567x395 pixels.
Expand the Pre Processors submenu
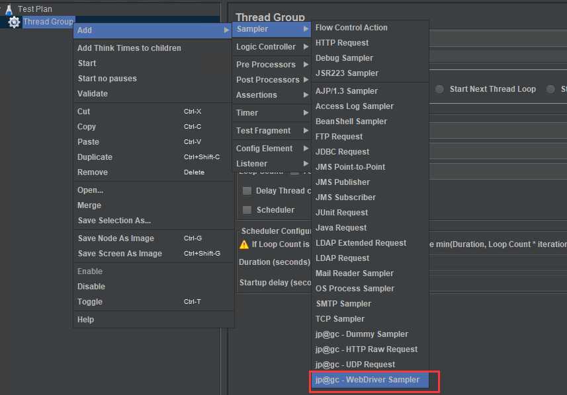tap(271, 64)
